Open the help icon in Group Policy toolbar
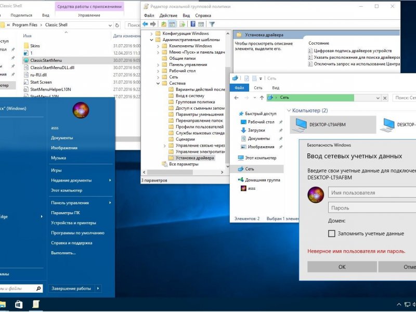Image resolution: width=416 pixels, height=312 pixels. pos(193,24)
